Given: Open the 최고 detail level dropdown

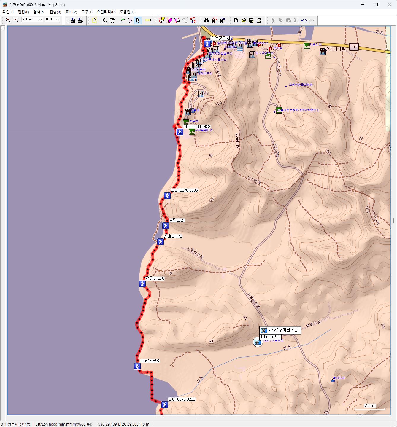Looking at the screenshot, I should tap(52, 20).
